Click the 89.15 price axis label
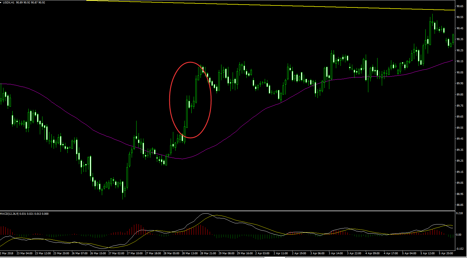Screen dimensions: 467x258 pyautogui.click(x=460, y=172)
